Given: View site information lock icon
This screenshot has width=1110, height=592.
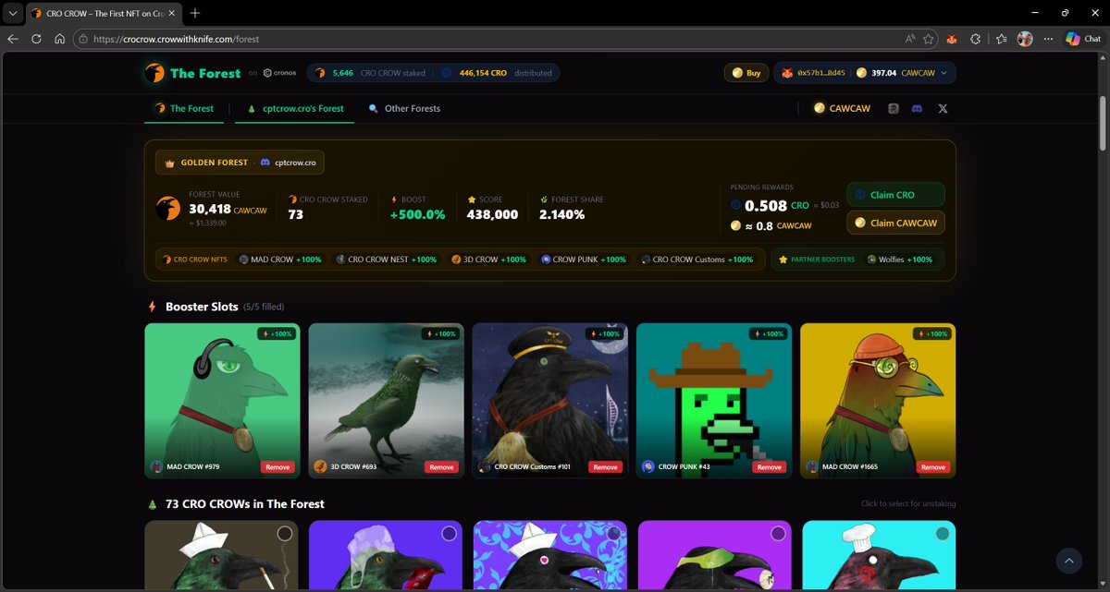Looking at the screenshot, I should click(82, 39).
